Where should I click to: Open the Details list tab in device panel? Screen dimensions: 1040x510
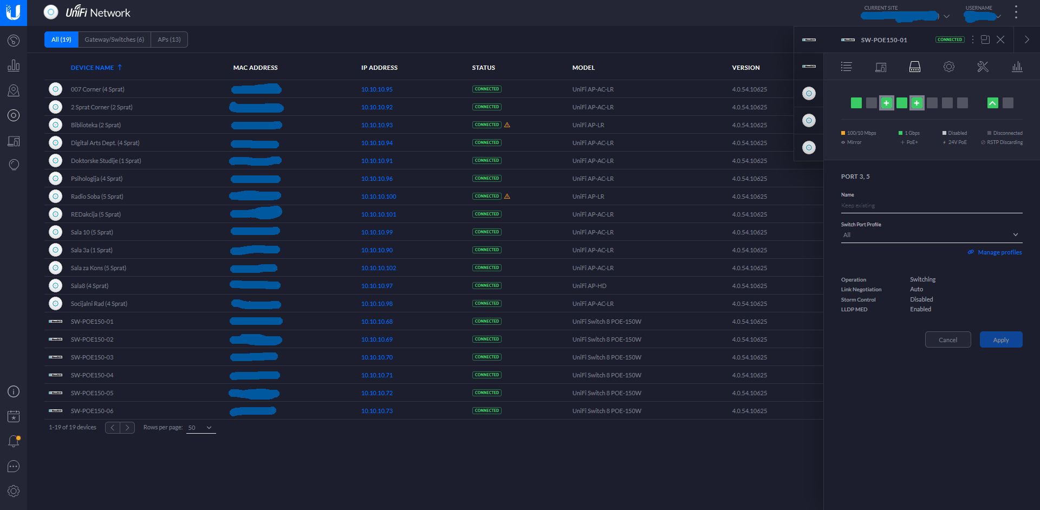click(x=846, y=67)
